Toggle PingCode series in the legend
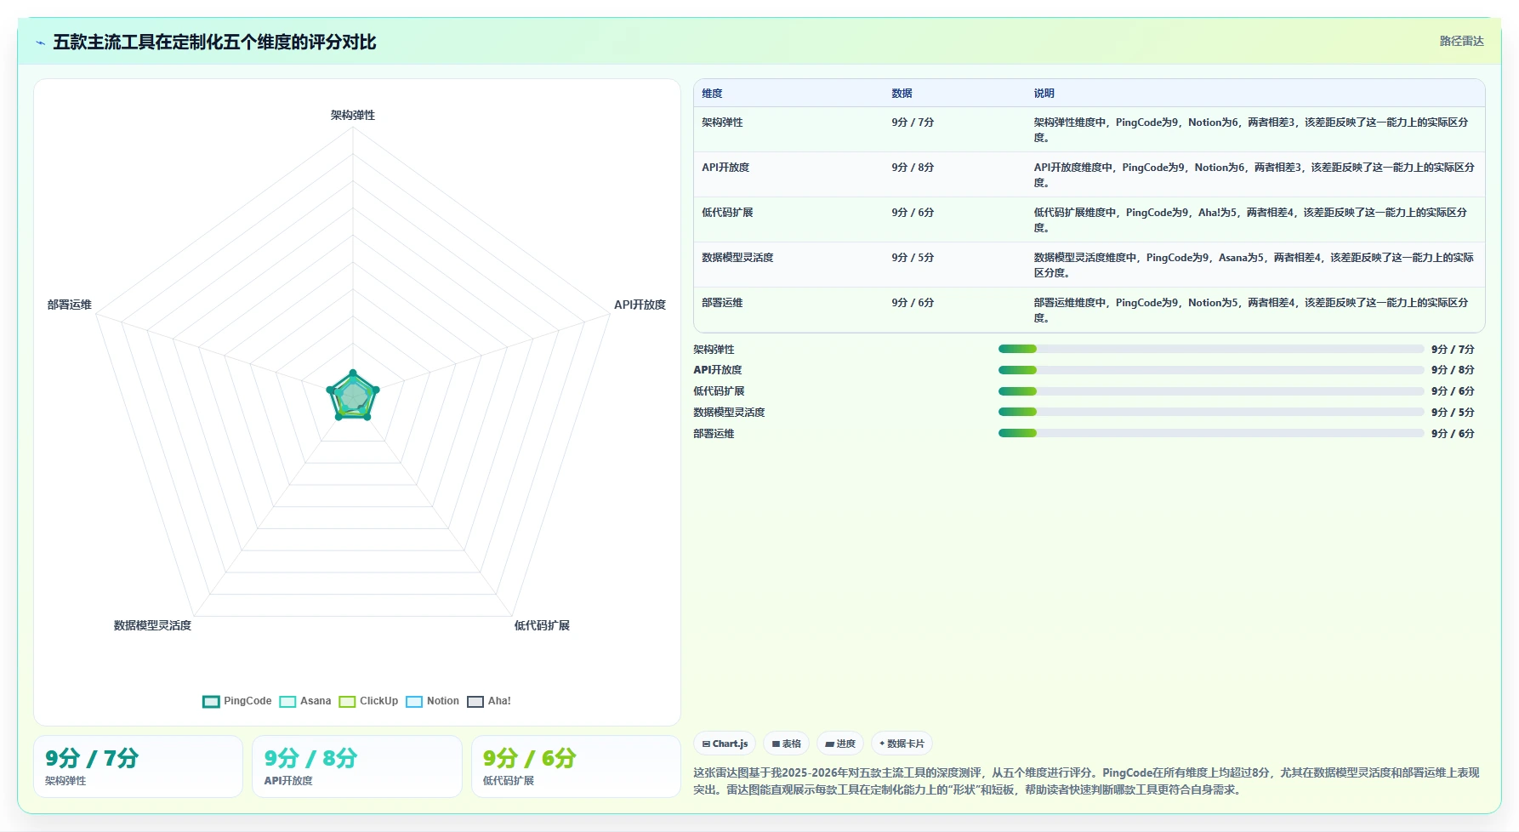Image resolution: width=1519 pixels, height=832 pixels. 237,701
